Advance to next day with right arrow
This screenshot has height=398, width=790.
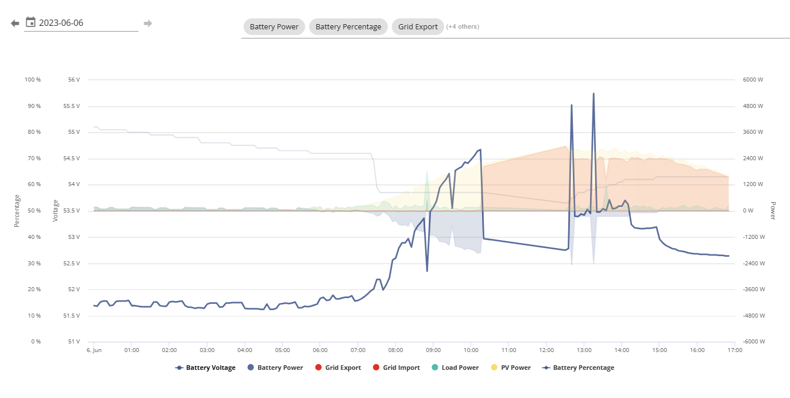148,23
